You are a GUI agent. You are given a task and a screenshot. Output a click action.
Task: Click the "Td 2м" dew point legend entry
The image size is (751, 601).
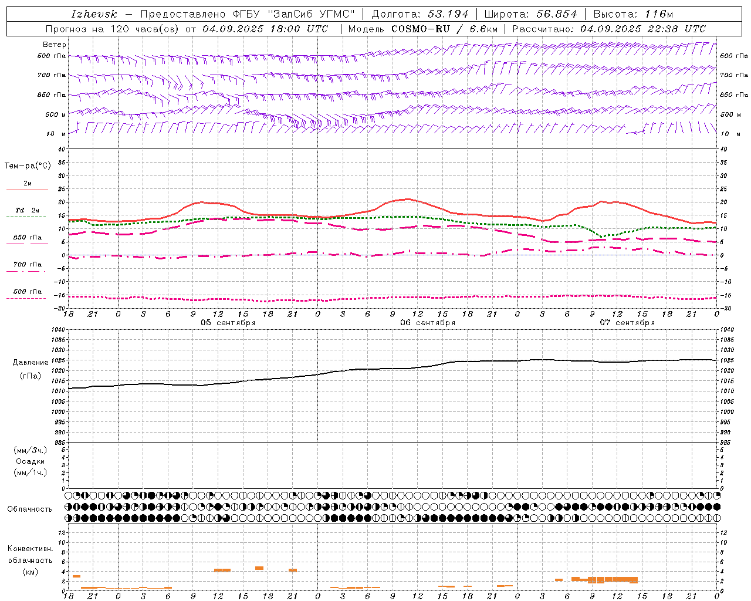(x=27, y=210)
